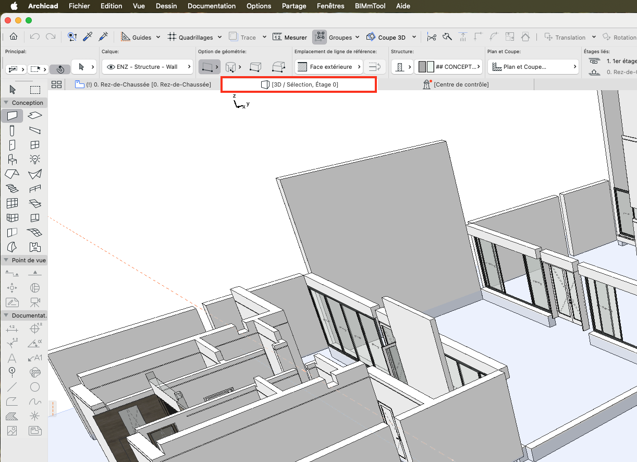Pick the Text tool

click(x=12, y=358)
